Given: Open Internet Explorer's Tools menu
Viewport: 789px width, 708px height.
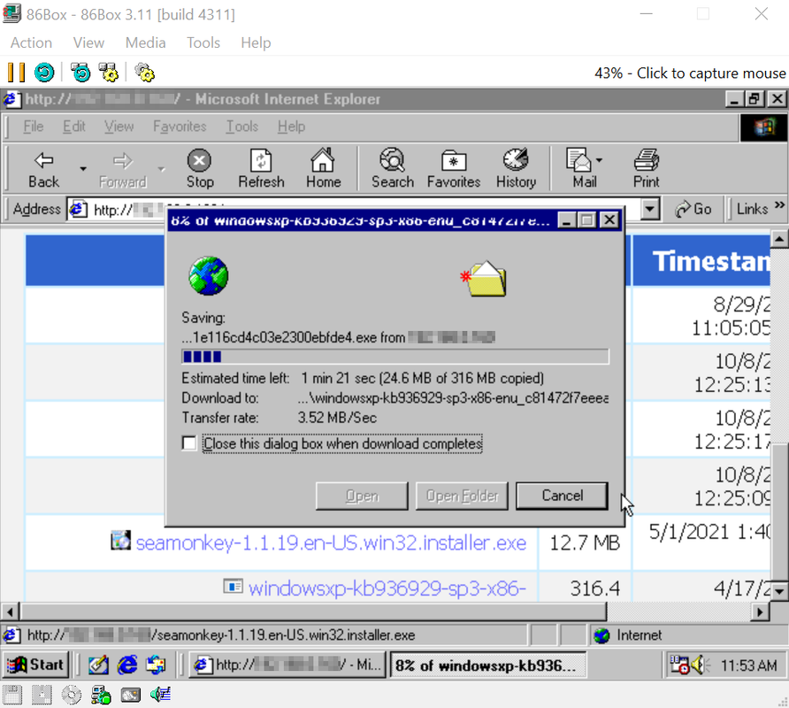Looking at the screenshot, I should tap(242, 127).
